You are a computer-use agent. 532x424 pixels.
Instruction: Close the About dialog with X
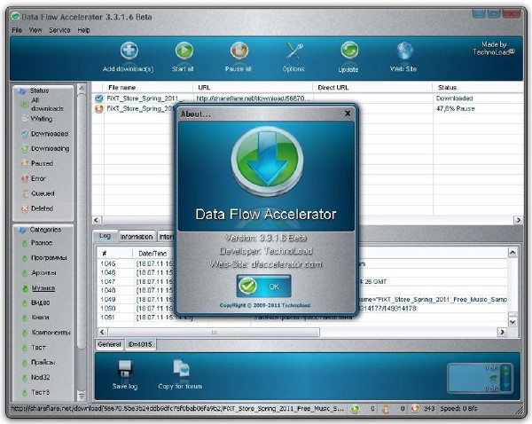pos(348,114)
